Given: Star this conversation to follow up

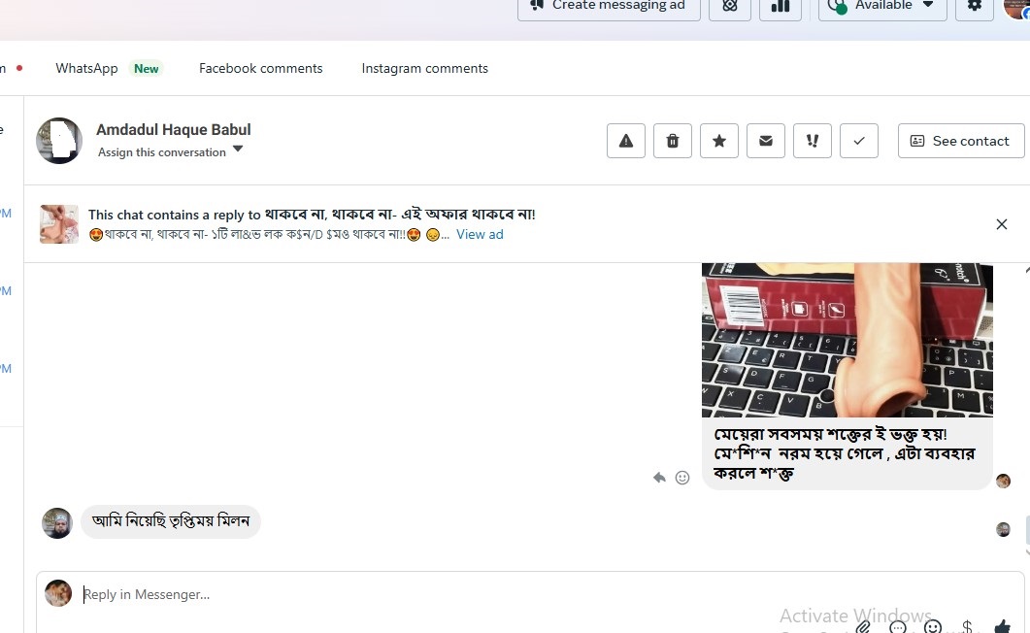Looking at the screenshot, I should pos(719,141).
